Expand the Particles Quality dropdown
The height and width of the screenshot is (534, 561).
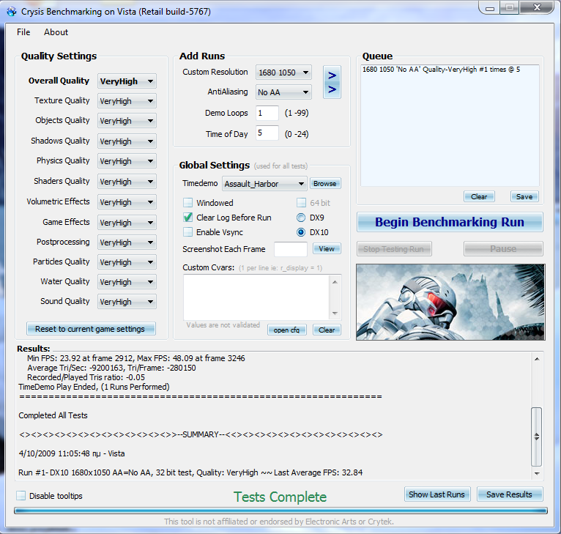pyautogui.click(x=127, y=262)
